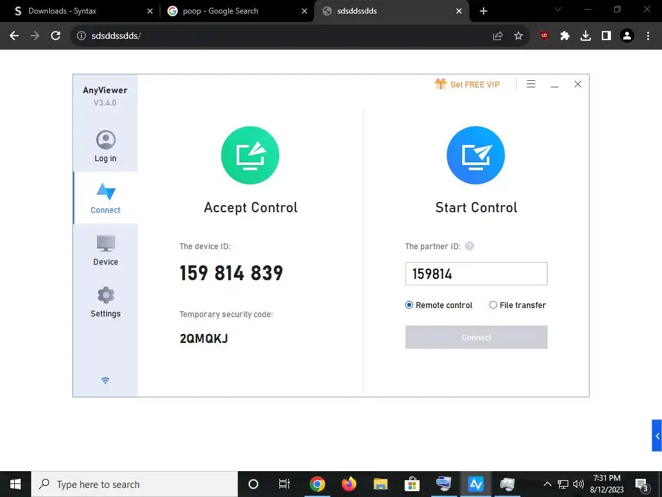Show hidden system tray icons

(x=547, y=484)
